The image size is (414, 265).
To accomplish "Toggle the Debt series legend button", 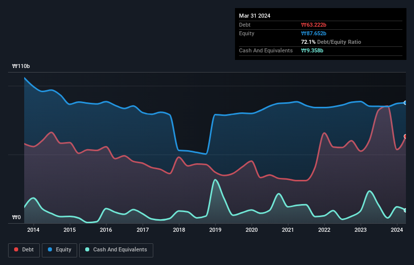I will pyautogui.click(x=24, y=250).
